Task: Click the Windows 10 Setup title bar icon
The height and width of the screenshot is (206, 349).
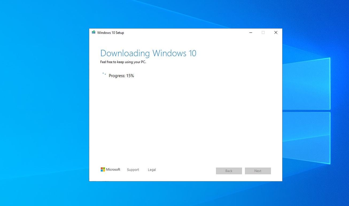Action: click(94, 32)
